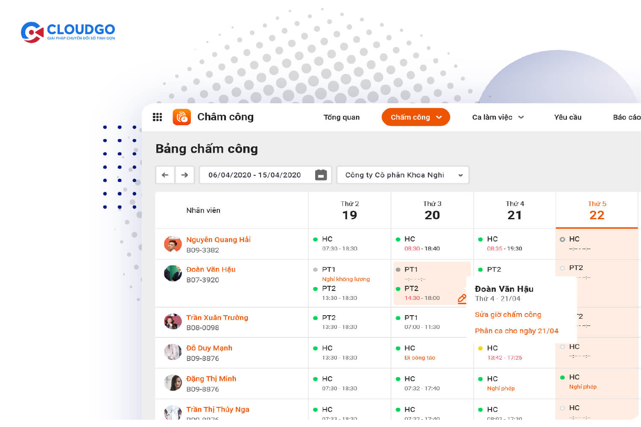Click employee code B07-3920
Viewport: 641px width, 427px height.
tap(202, 280)
